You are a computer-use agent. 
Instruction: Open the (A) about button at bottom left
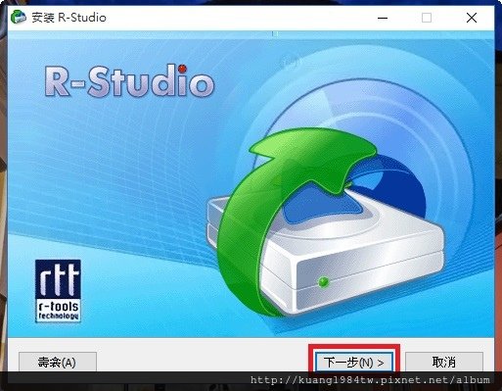[x=58, y=362]
